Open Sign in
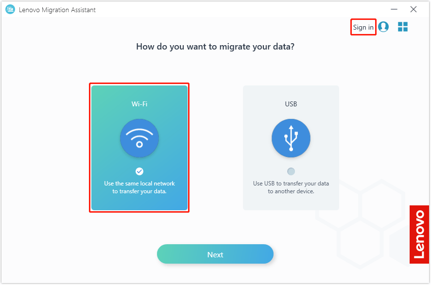Viewport: 431px width, 285px height. point(363,27)
